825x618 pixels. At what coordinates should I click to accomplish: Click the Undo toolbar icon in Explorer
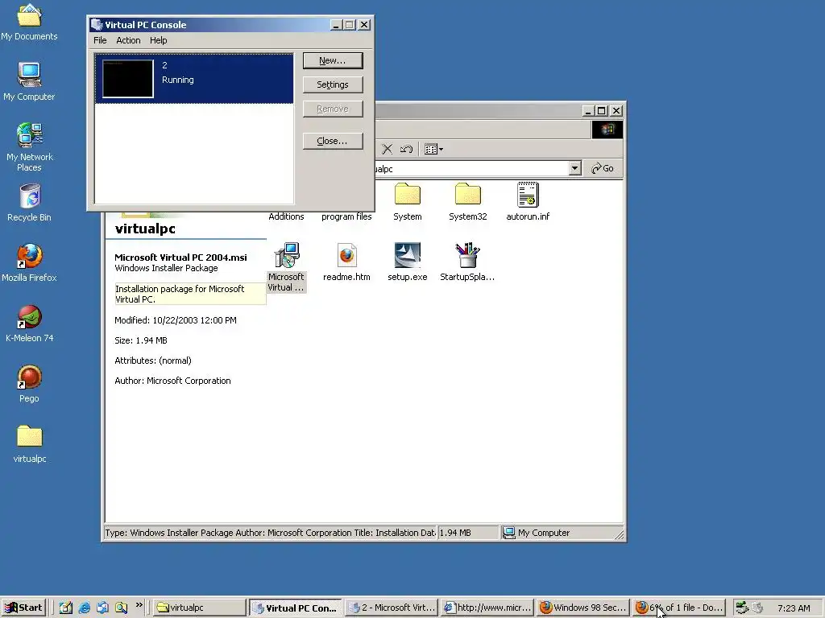pos(406,149)
